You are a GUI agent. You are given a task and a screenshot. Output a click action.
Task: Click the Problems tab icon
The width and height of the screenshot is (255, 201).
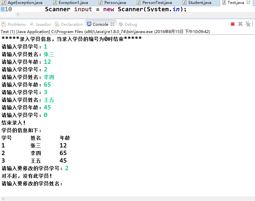4,24
